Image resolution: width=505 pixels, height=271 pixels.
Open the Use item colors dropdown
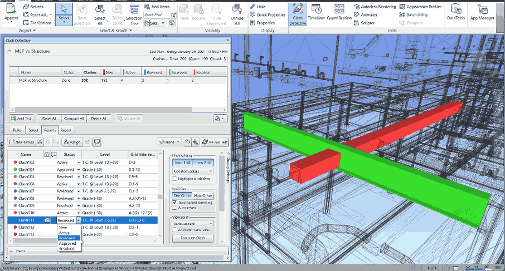tap(192, 171)
